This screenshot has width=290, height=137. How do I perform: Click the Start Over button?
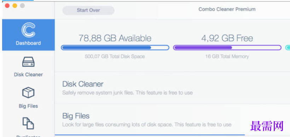click(x=88, y=10)
